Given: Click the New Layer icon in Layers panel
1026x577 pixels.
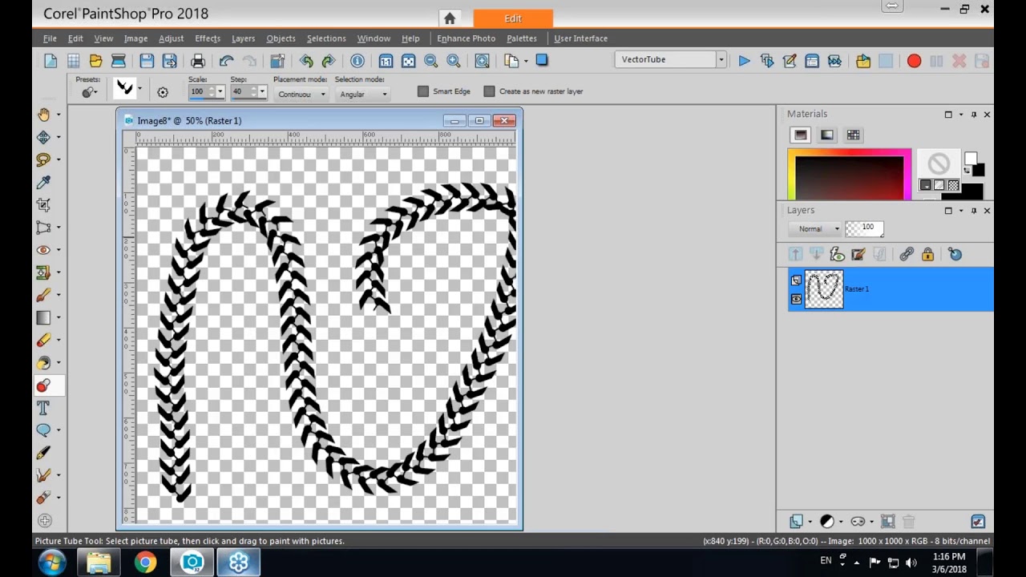Looking at the screenshot, I should pos(795,522).
